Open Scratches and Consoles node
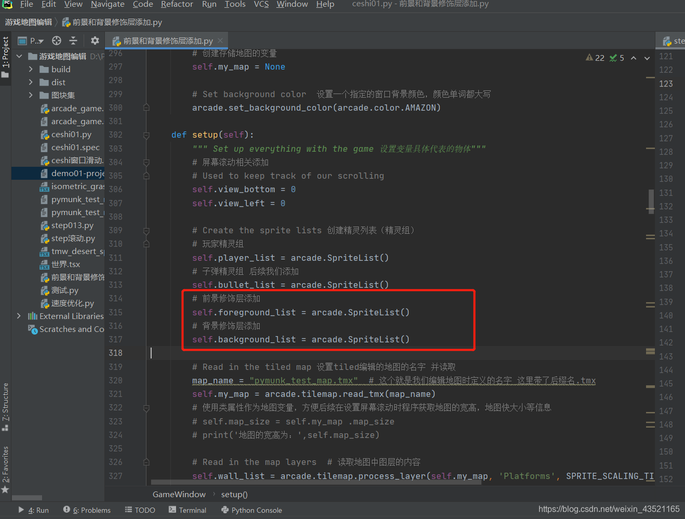This screenshot has height=519, width=685. click(66, 329)
